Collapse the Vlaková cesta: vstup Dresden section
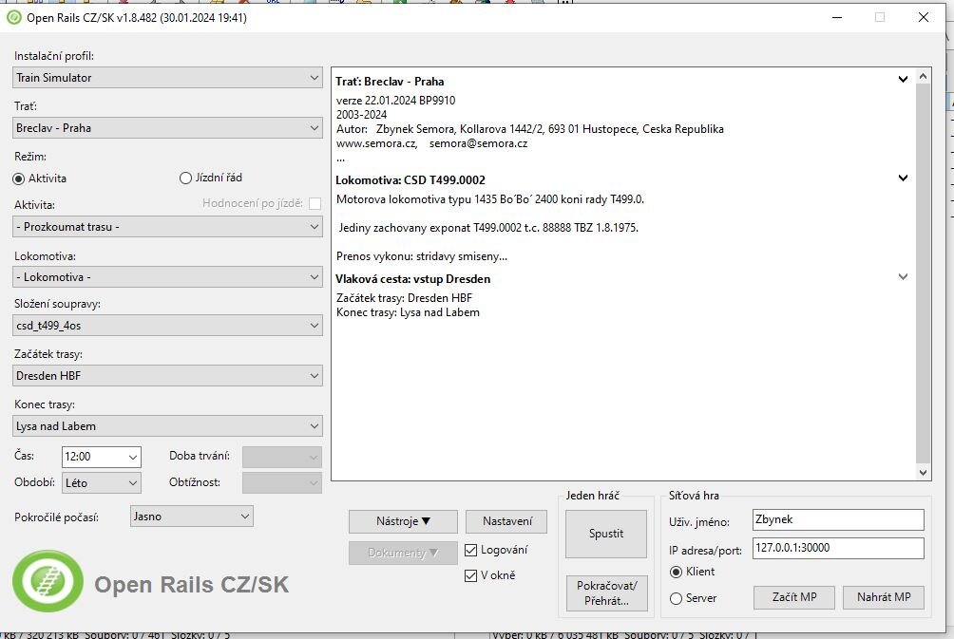954x639 pixels. click(903, 276)
